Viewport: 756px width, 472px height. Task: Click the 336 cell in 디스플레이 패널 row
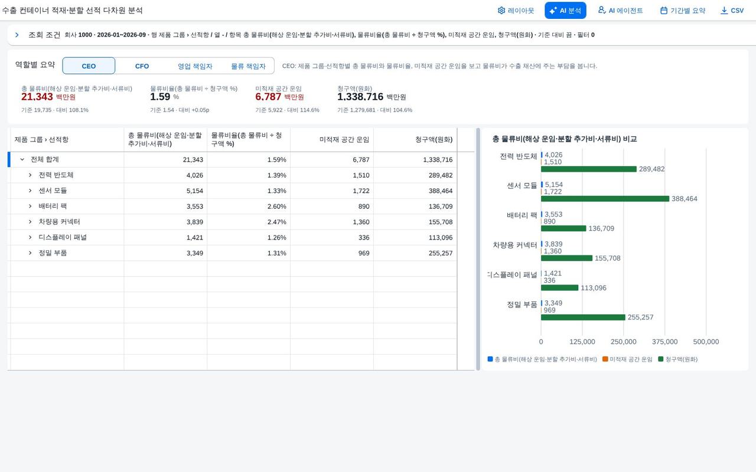tap(332, 237)
